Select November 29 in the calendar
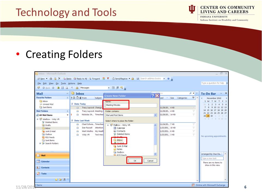This screenshot has height=196, width=262. tap(208, 116)
